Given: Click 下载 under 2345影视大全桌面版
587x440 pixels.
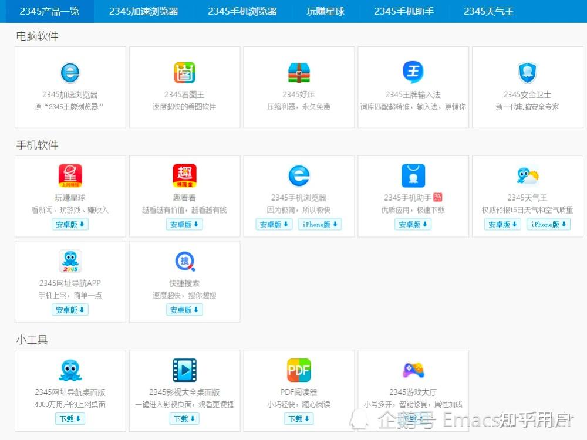Looking at the screenshot, I should [x=184, y=419].
